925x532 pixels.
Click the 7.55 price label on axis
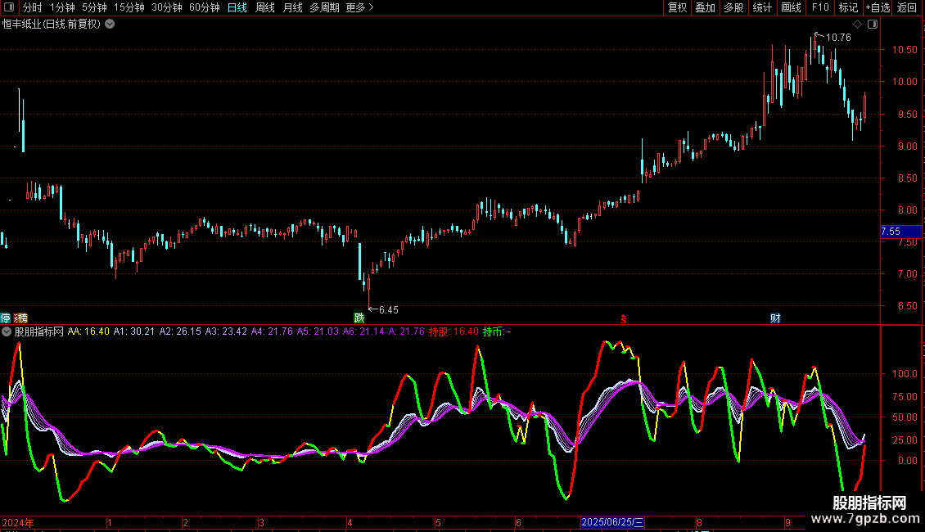coord(891,232)
